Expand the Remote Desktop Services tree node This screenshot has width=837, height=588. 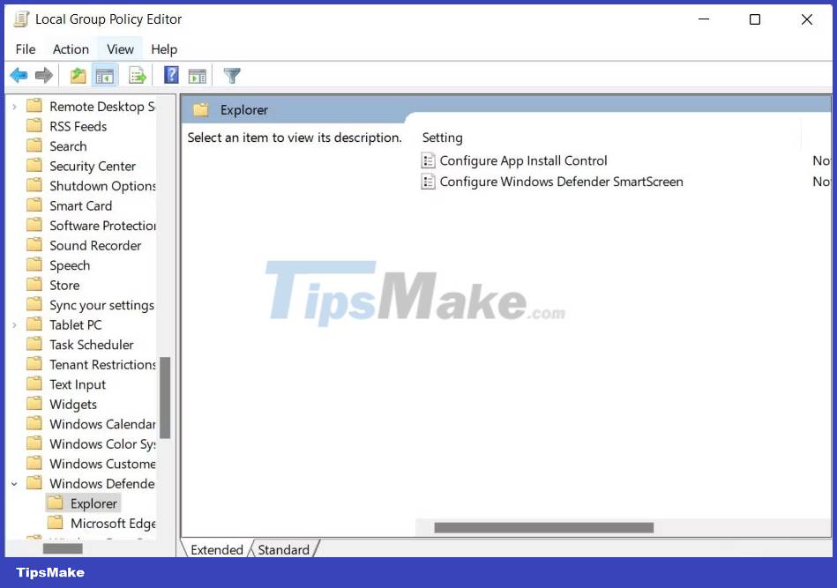coord(15,106)
